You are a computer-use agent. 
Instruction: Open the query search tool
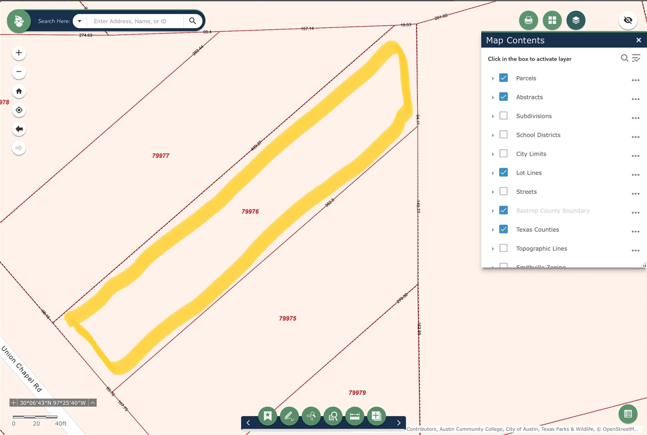(333, 416)
